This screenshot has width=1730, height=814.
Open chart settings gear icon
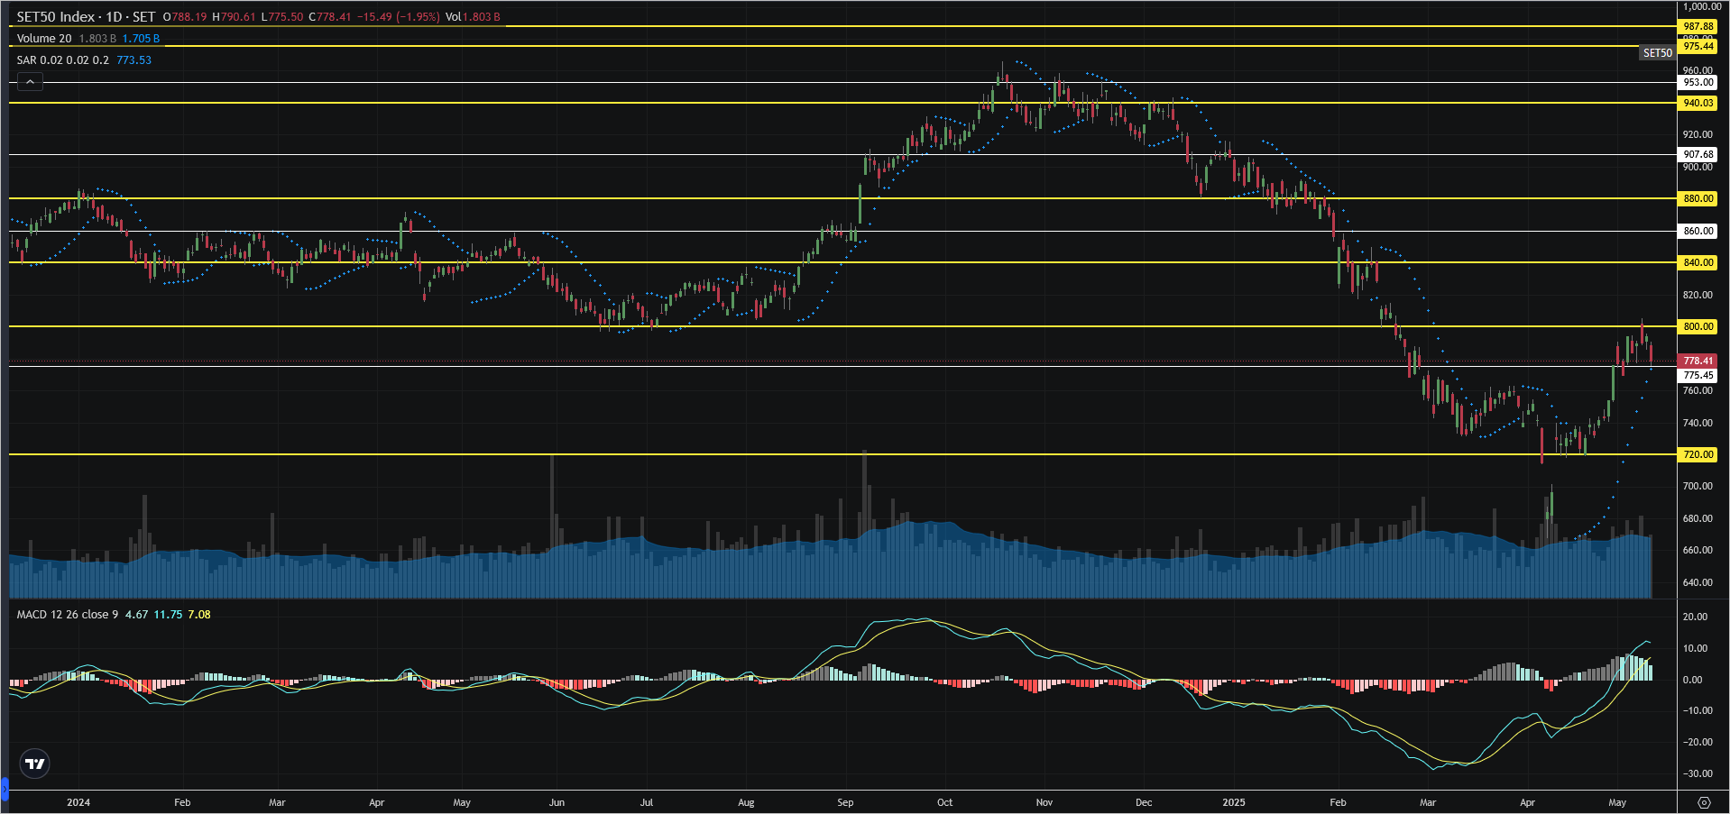pos(1704,802)
